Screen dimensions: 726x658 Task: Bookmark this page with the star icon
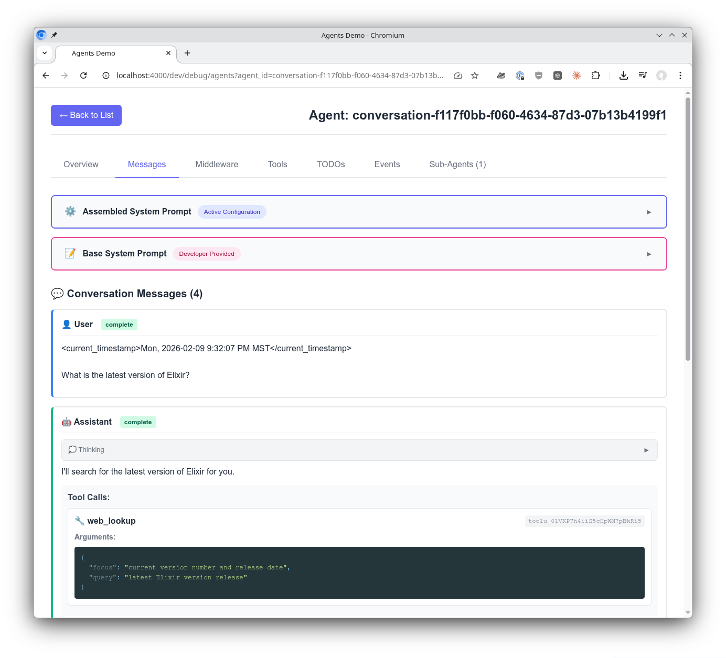coord(475,75)
